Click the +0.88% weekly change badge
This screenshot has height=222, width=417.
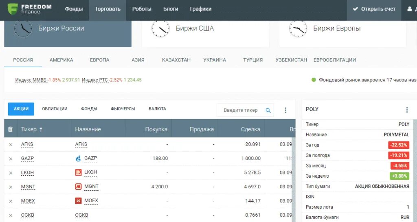click(399, 176)
